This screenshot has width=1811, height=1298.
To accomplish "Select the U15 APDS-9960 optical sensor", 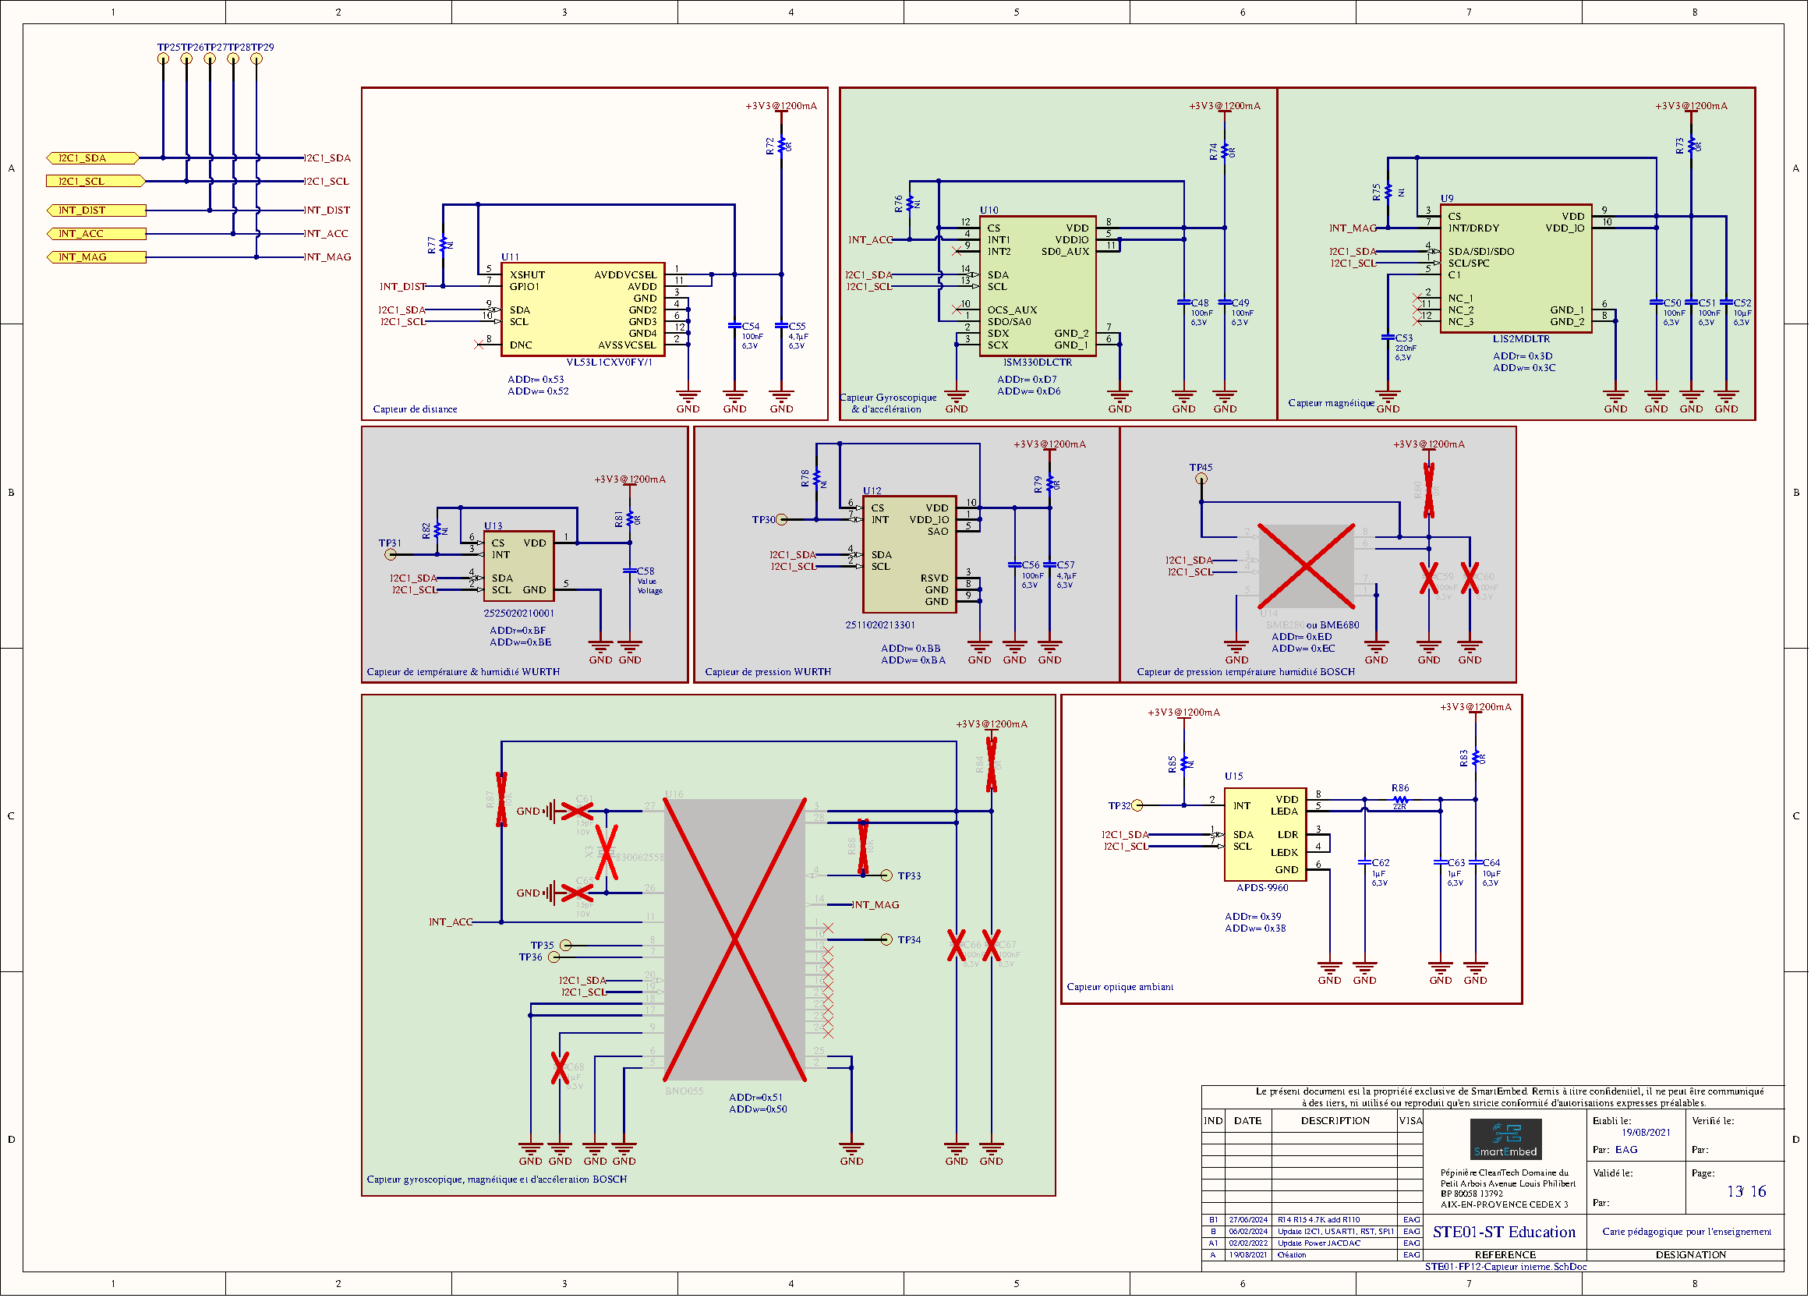I will pyautogui.click(x=1265, y=833).
